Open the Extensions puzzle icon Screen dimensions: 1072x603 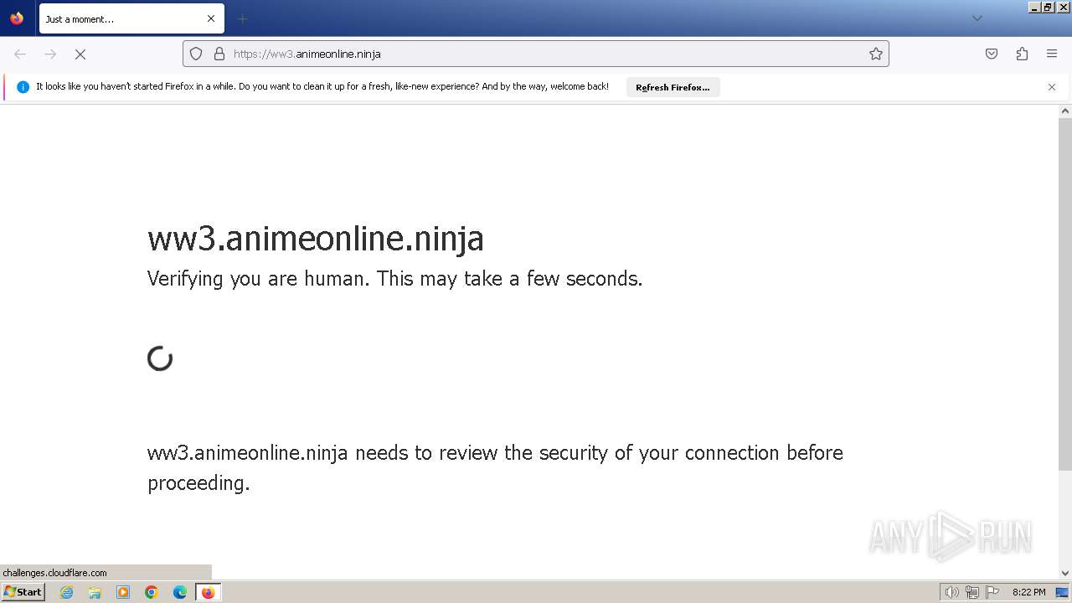pyautogui.click(x=1022, y=54)
